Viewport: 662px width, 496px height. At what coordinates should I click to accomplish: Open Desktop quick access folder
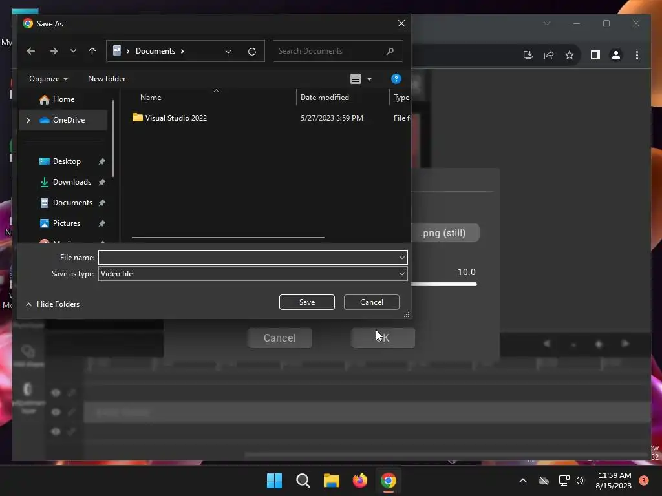(x=67, y=161)
